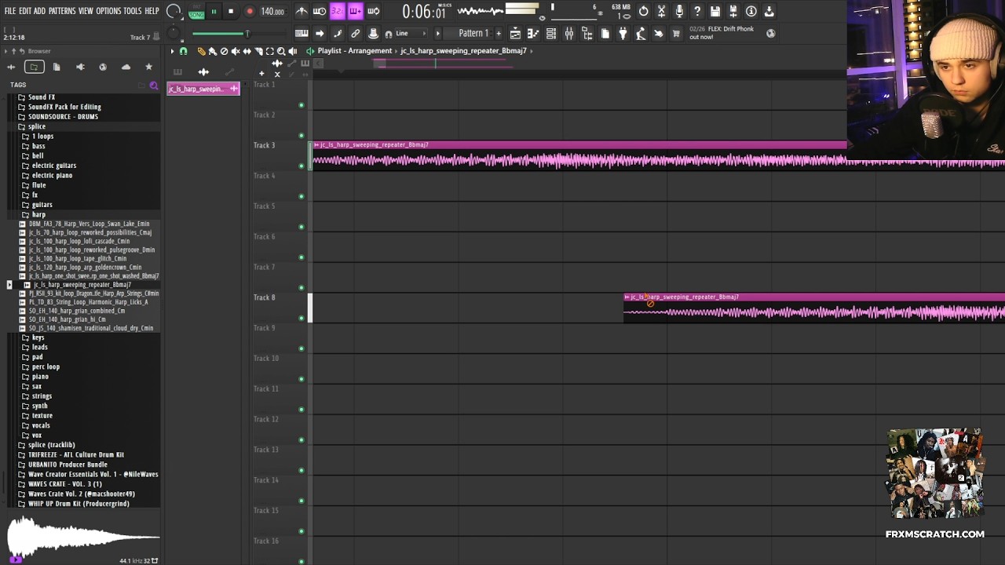Click the tempo field showing 140.000
The width and height of the screenshot is (1005, 565).
272,11
